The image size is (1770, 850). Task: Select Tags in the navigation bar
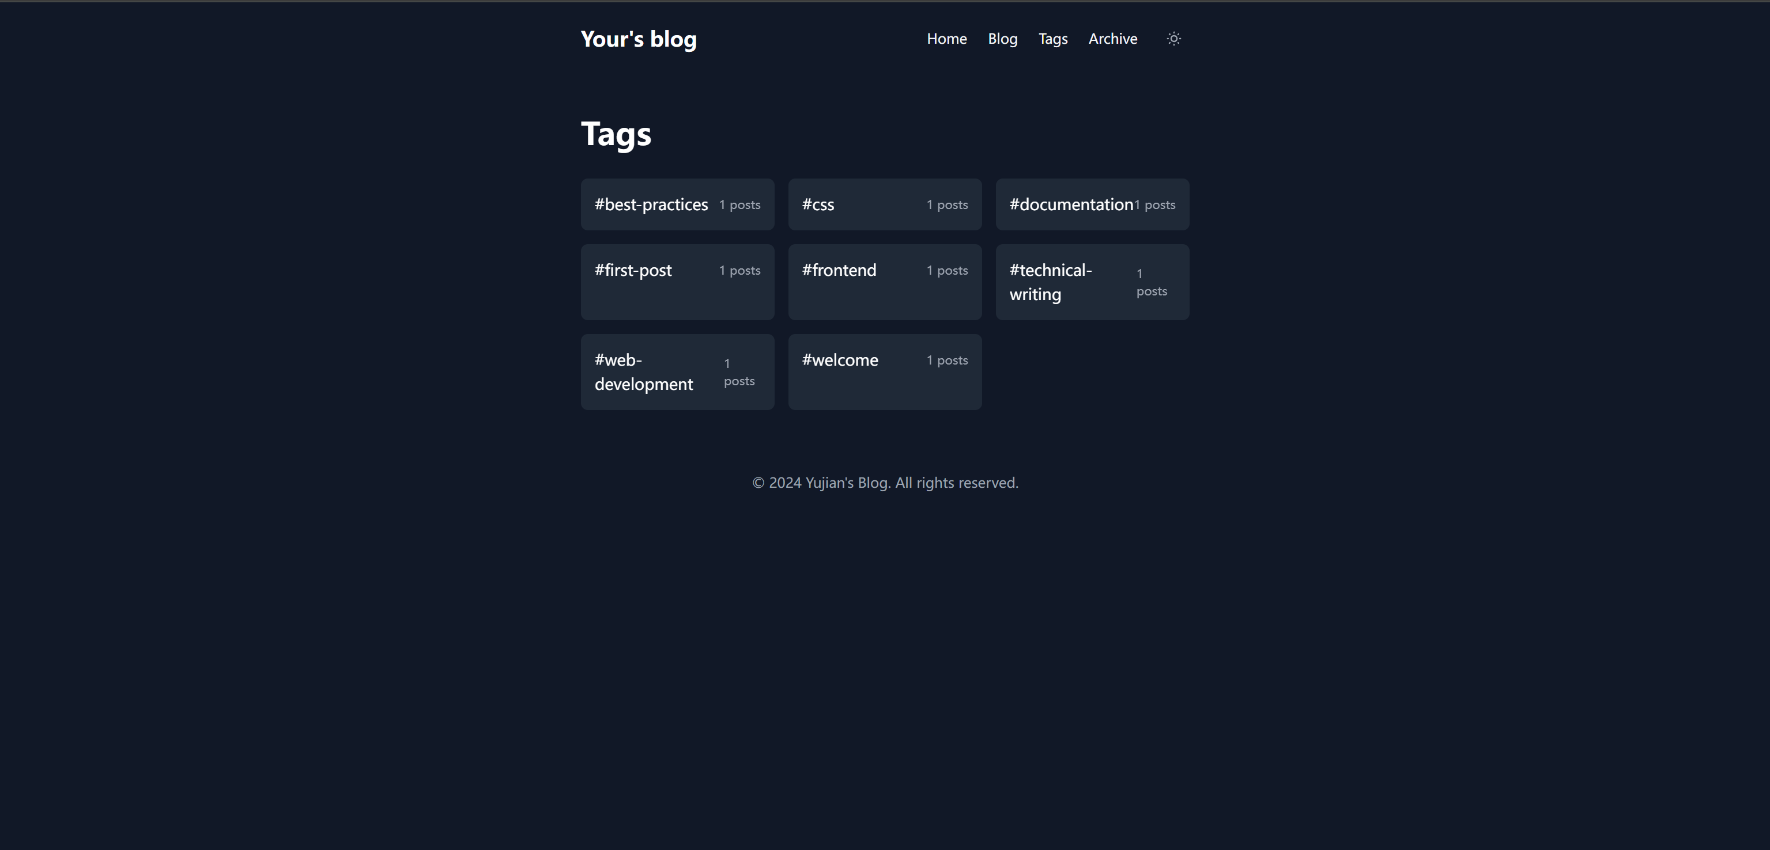pyautogui.click(x=1052, y=39)
